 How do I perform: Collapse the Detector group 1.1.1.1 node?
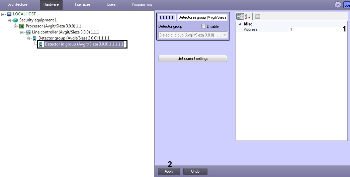[28, 38]
